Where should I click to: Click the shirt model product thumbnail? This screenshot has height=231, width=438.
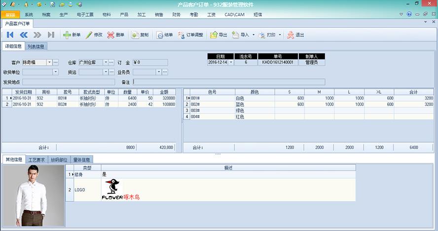[34, 195]
